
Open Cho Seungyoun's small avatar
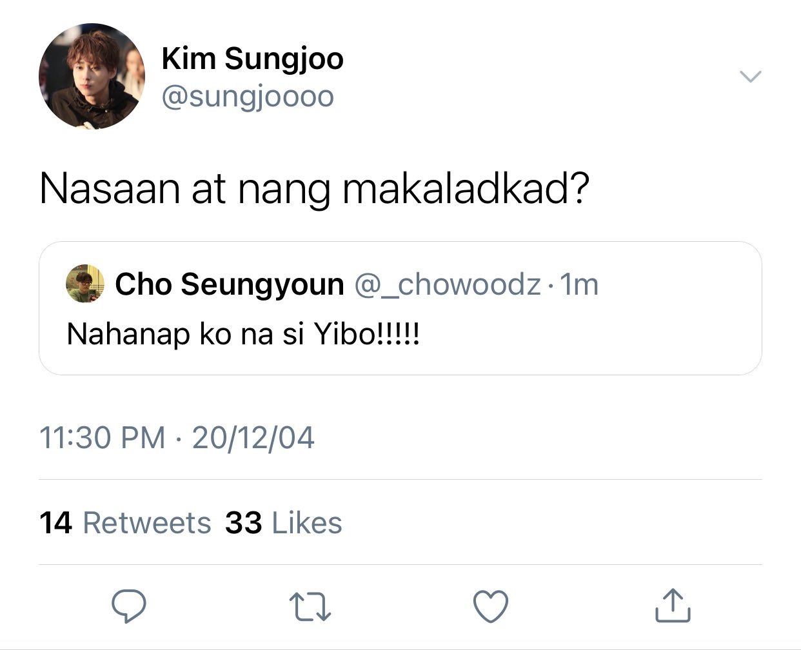pos(85,283)
